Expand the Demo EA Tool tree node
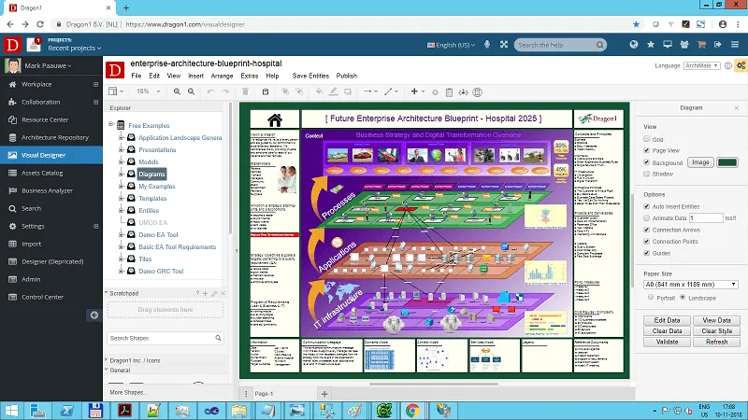This screenshot has height=420, width=748. point(122,234)
